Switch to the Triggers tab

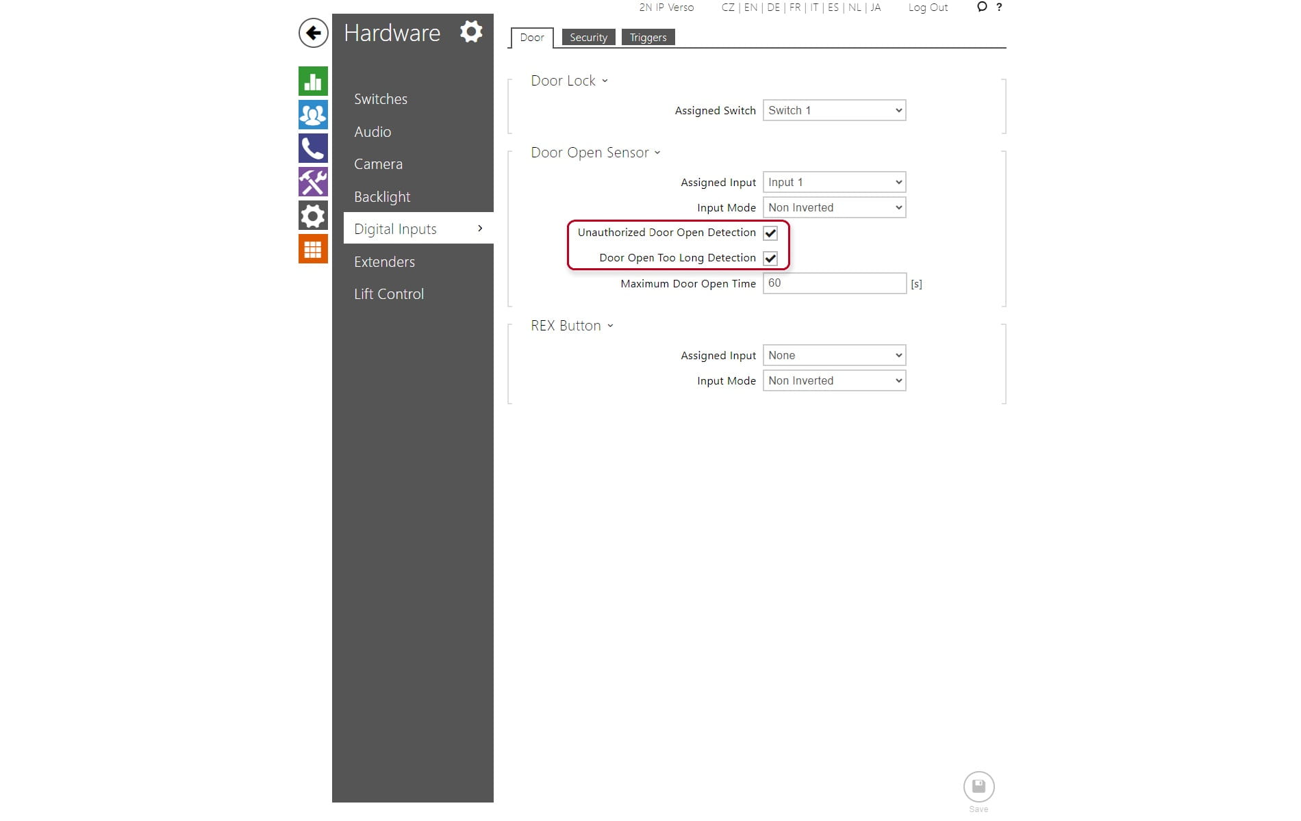(648, 38)
